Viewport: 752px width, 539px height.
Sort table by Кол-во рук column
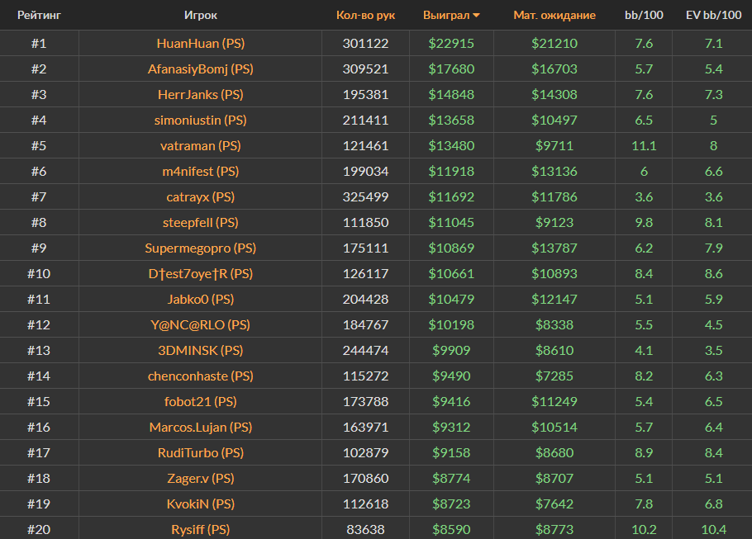click(x=365, y=15)
